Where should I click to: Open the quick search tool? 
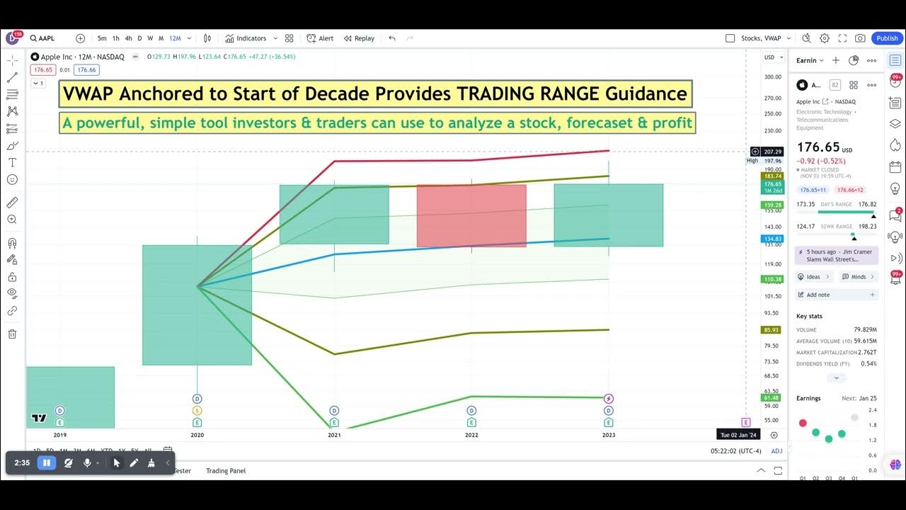(x=806, y=38)
